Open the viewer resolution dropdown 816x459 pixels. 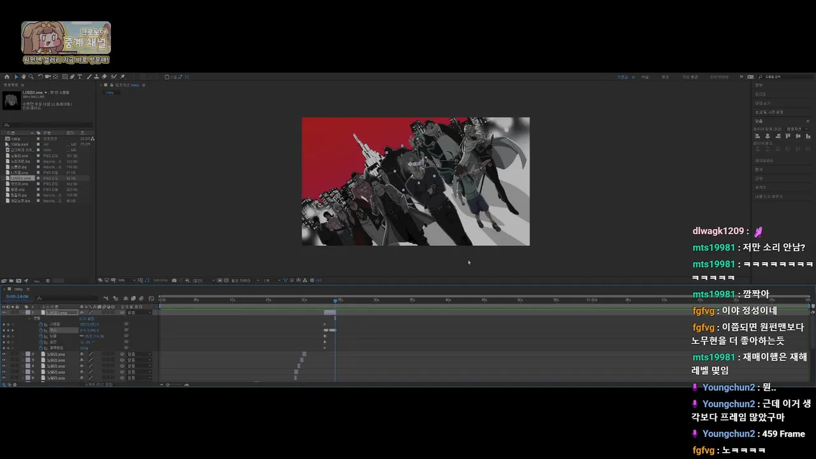[x=204, y=280]
